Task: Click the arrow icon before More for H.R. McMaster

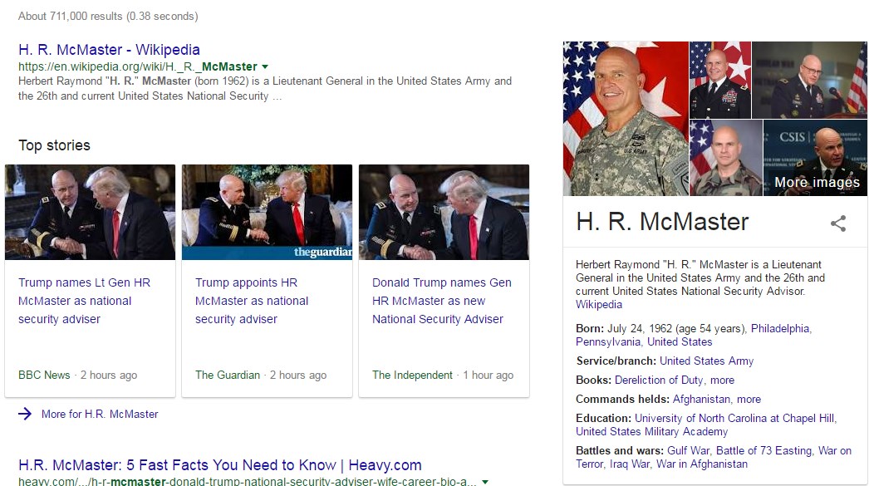Action: [x=25, y=414]
